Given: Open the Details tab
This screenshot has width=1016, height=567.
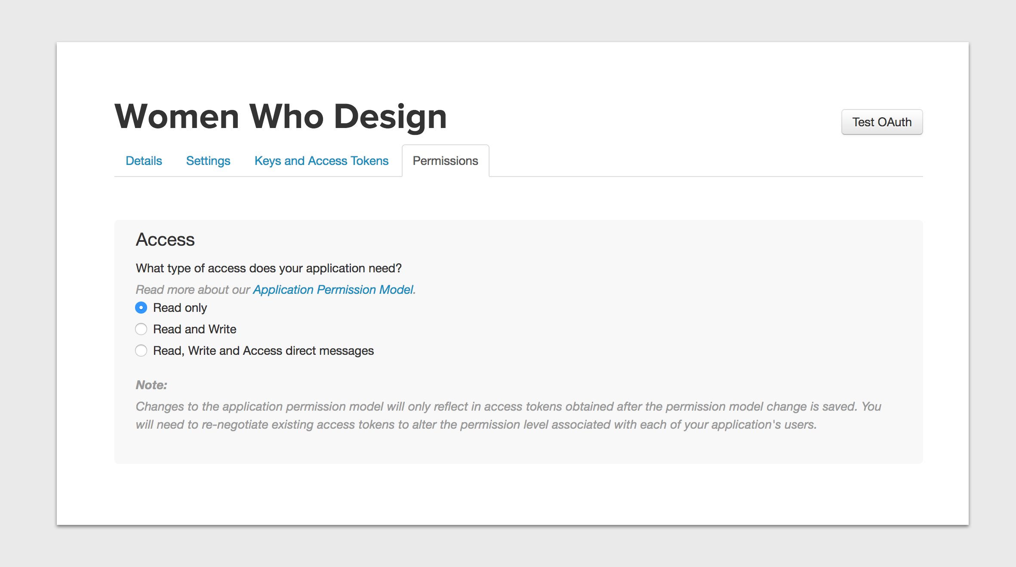Looking at the screenshot, I should [x=144, y=161].
